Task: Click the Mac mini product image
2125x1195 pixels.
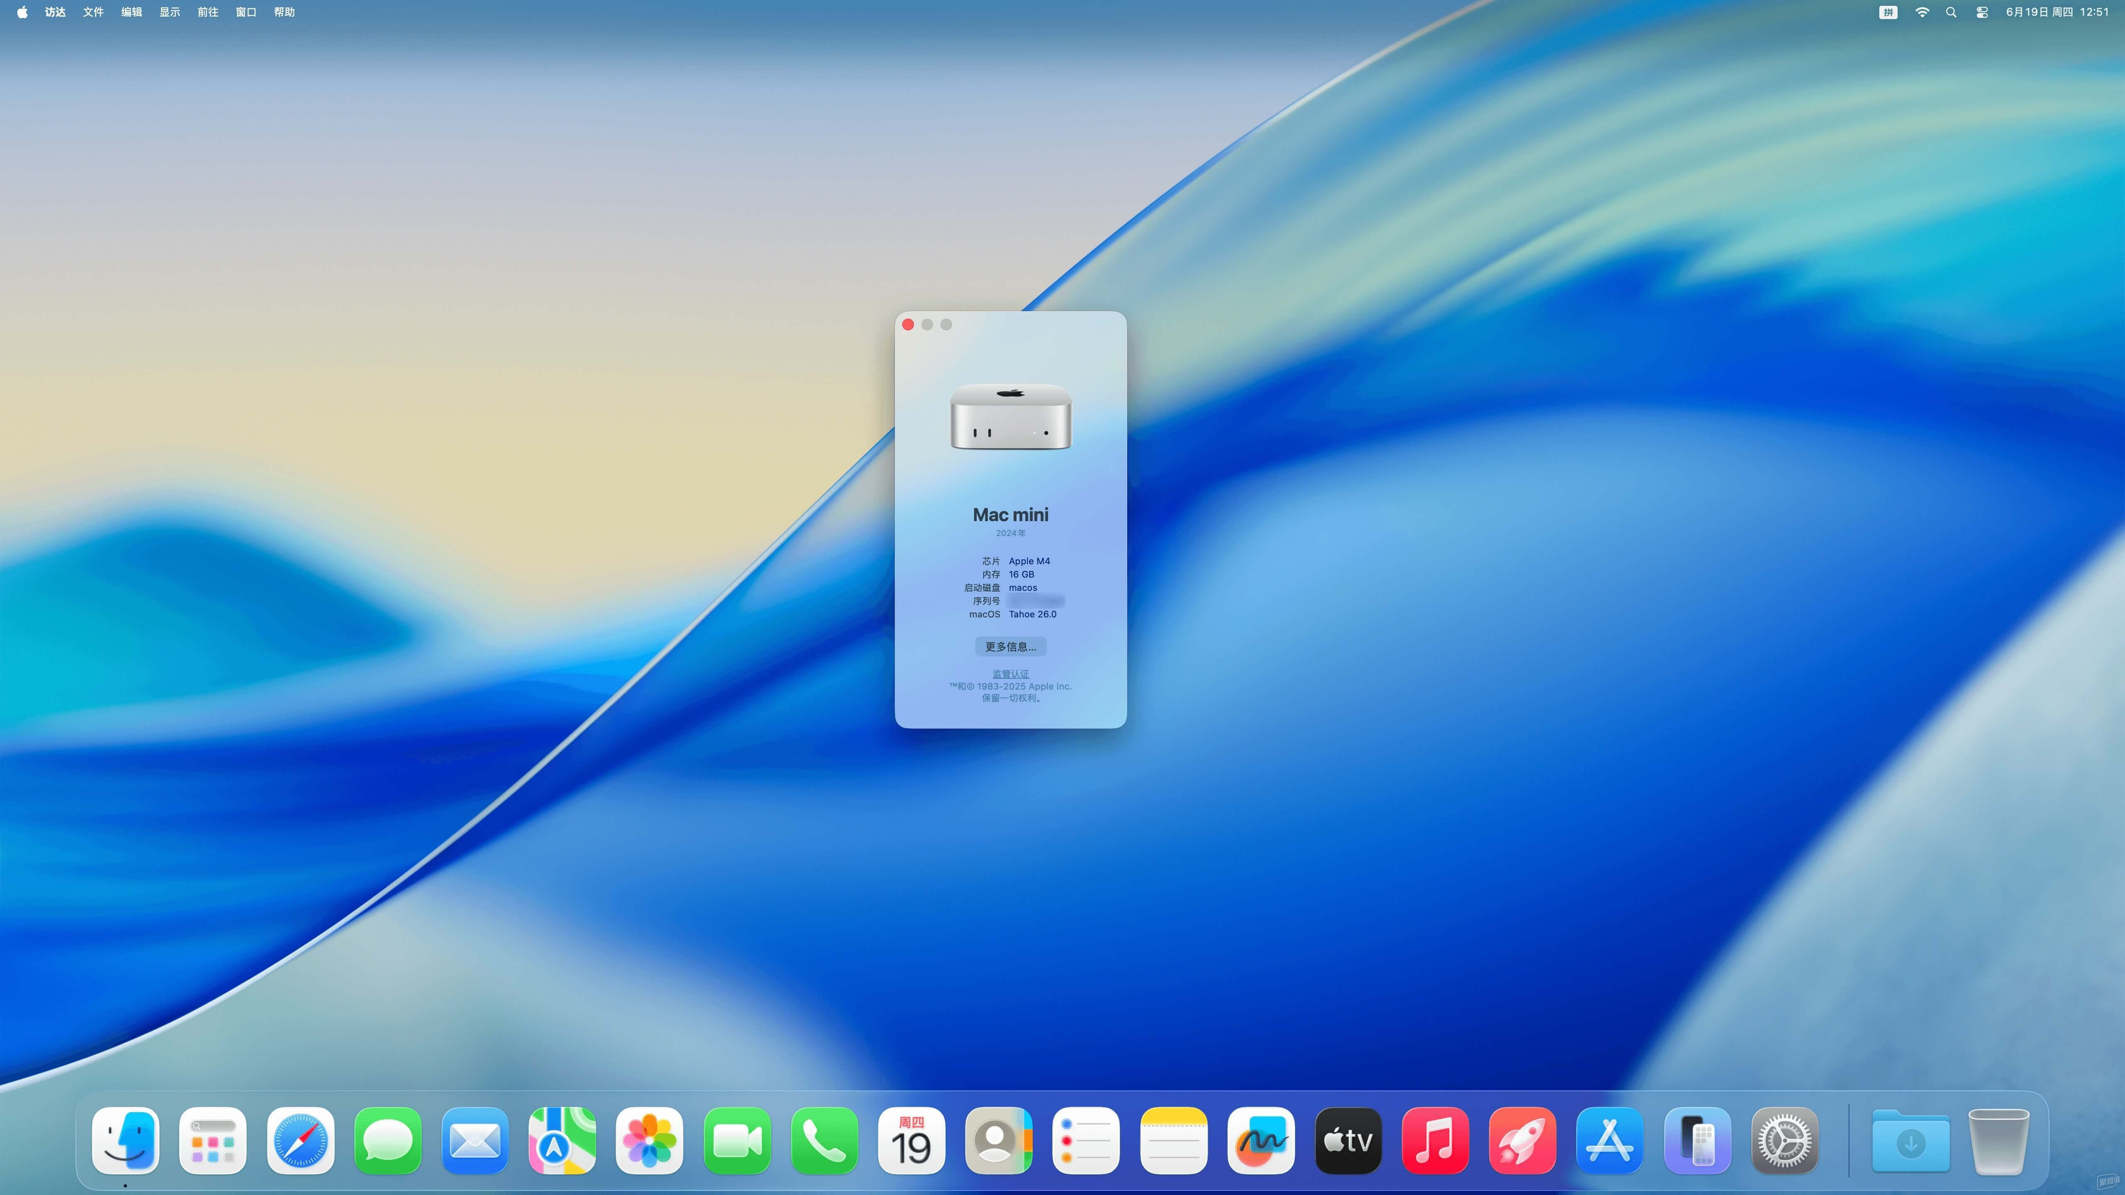Action: pos(1011,417)
